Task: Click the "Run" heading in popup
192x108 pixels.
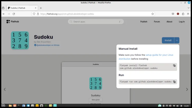Action: tap(121, 75)
